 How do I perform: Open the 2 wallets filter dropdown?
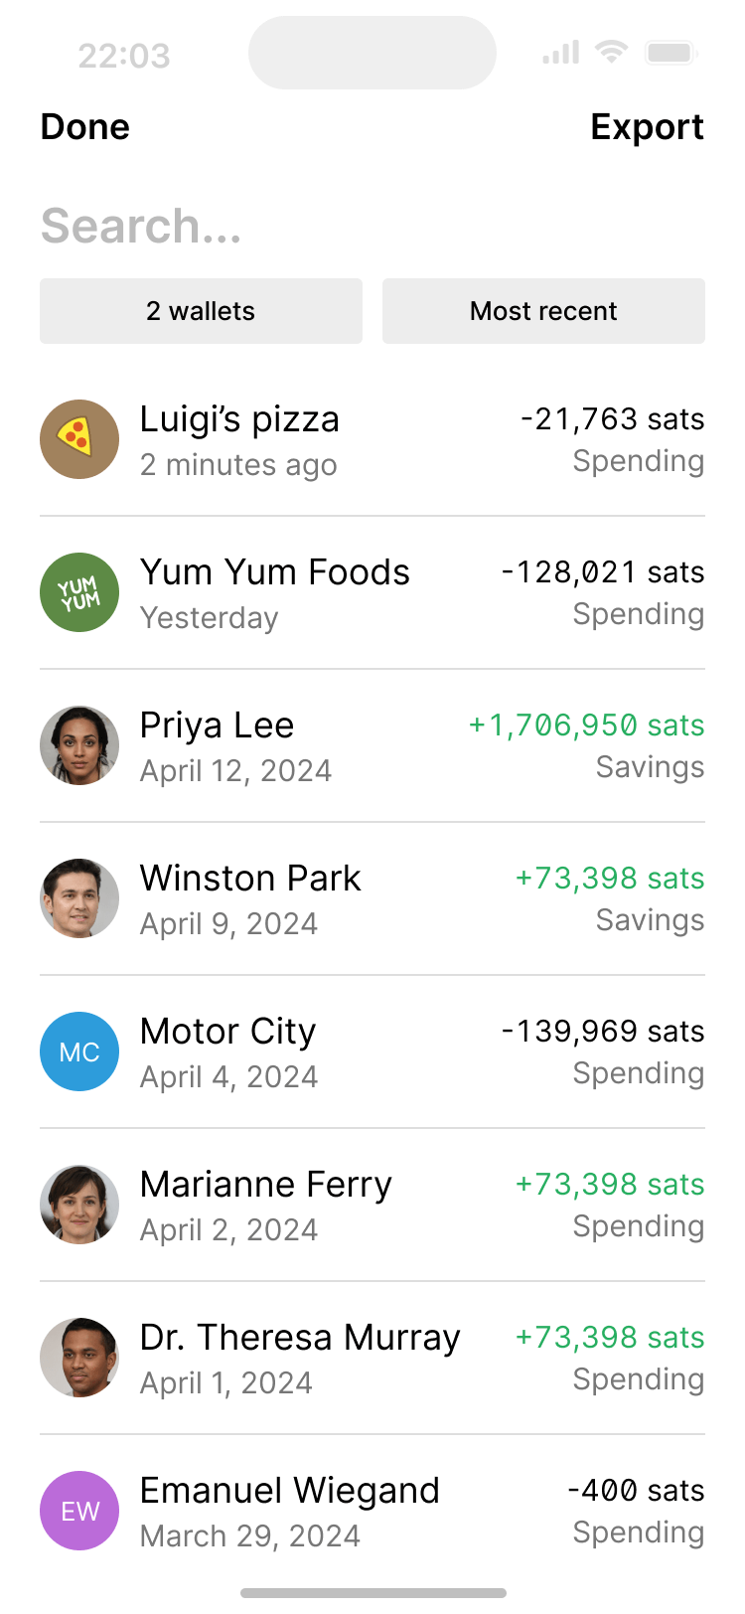tap(201, 311)
